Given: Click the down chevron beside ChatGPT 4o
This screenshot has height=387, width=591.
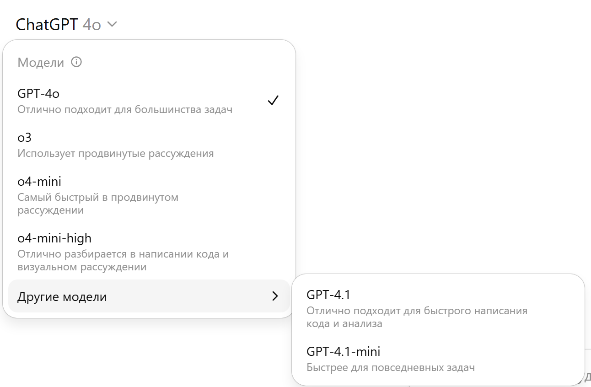Looking at the screenshot, I should click(x=112, y=24).
